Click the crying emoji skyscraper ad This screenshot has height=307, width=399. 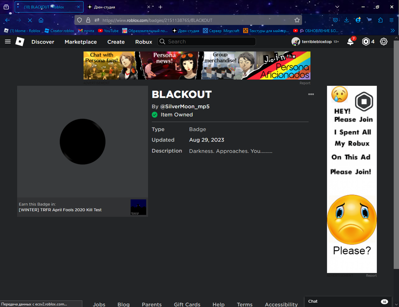[x=352, y=179]
